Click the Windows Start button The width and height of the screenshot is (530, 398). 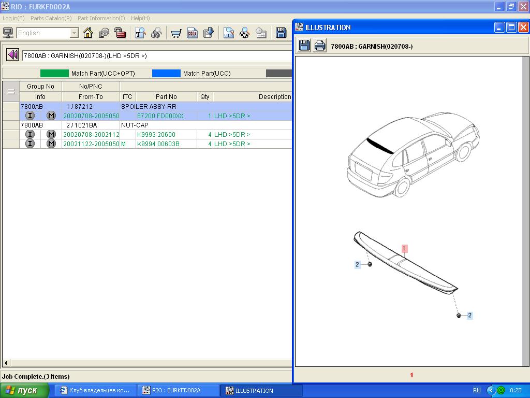click(x=24, y=390)
